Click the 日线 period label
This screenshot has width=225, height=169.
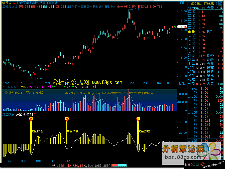[x=182, y=84]
